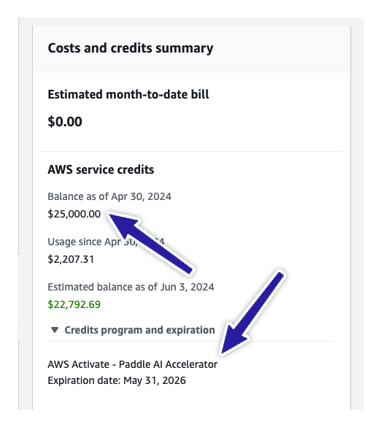Click the Costs and credits summary heading

[131, 48]
